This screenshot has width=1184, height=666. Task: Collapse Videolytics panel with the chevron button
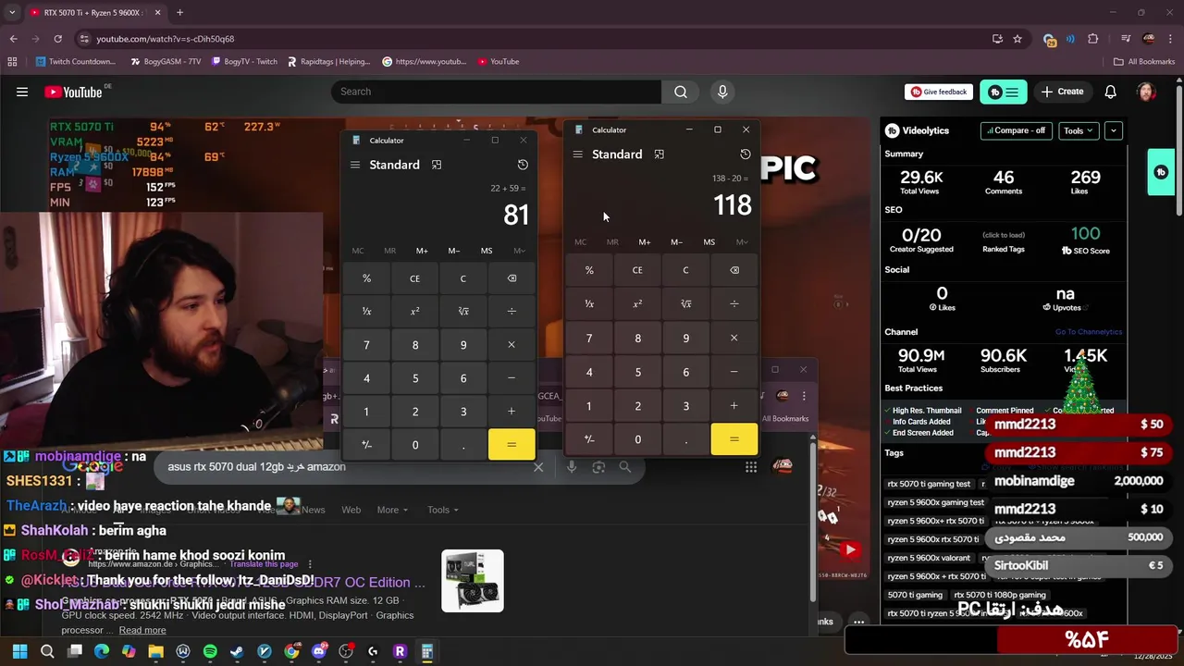[1113, 130]
